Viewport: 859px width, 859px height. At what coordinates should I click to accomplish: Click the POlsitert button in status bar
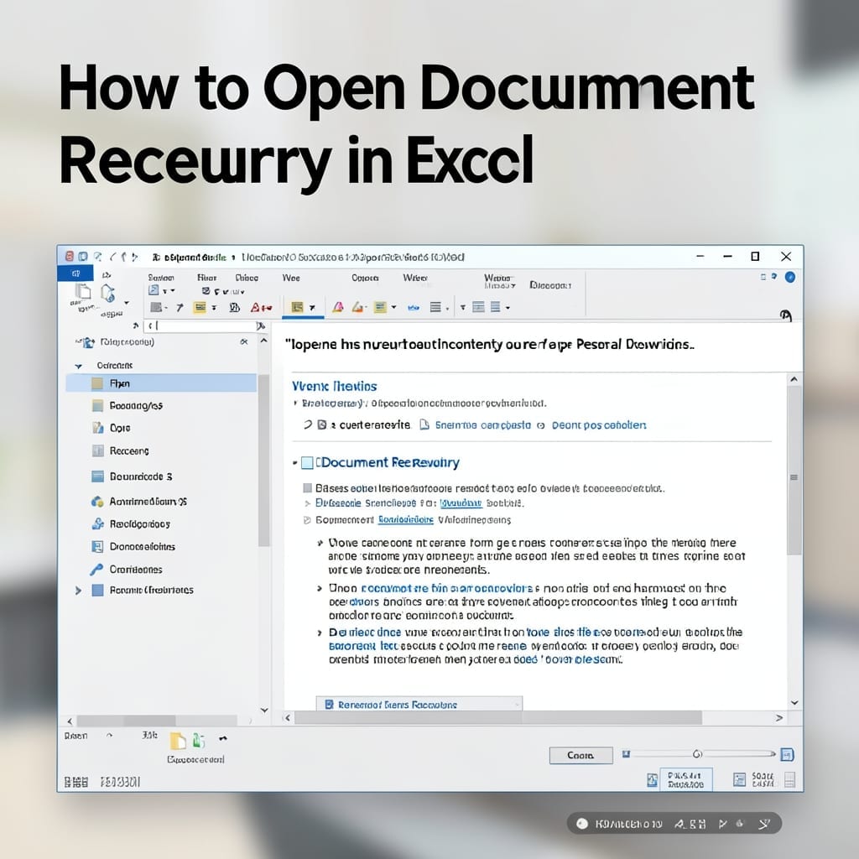point(686,779)
